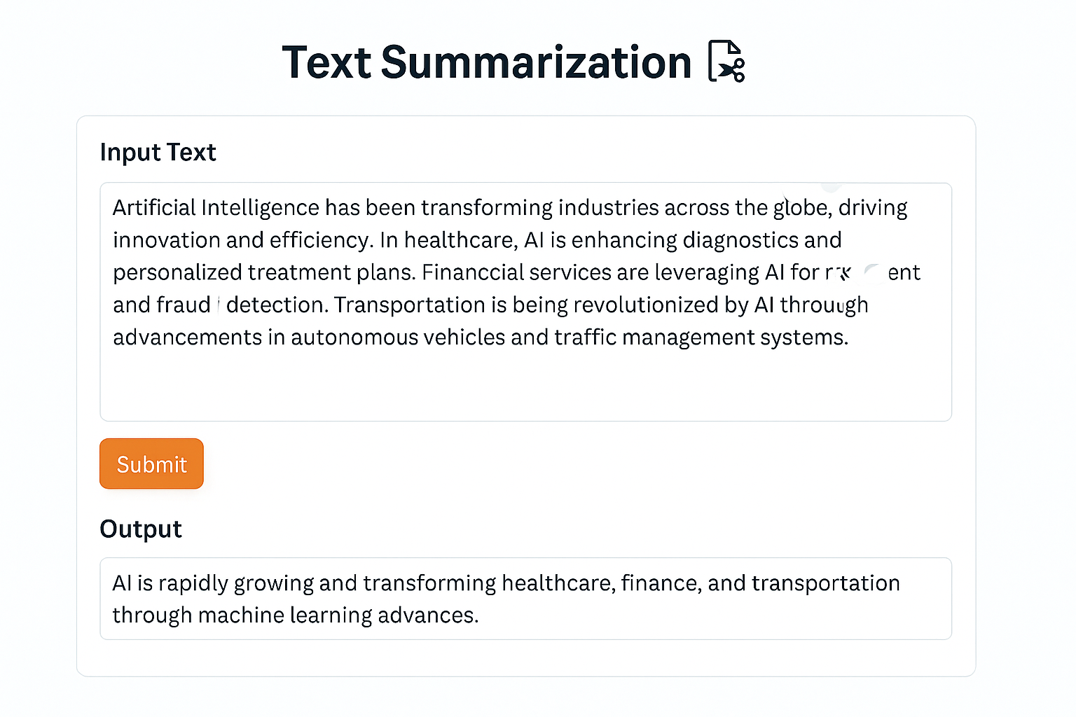Click the Output label
The width and height of the screenshot is (1076, 717).
tap(141, 529)
